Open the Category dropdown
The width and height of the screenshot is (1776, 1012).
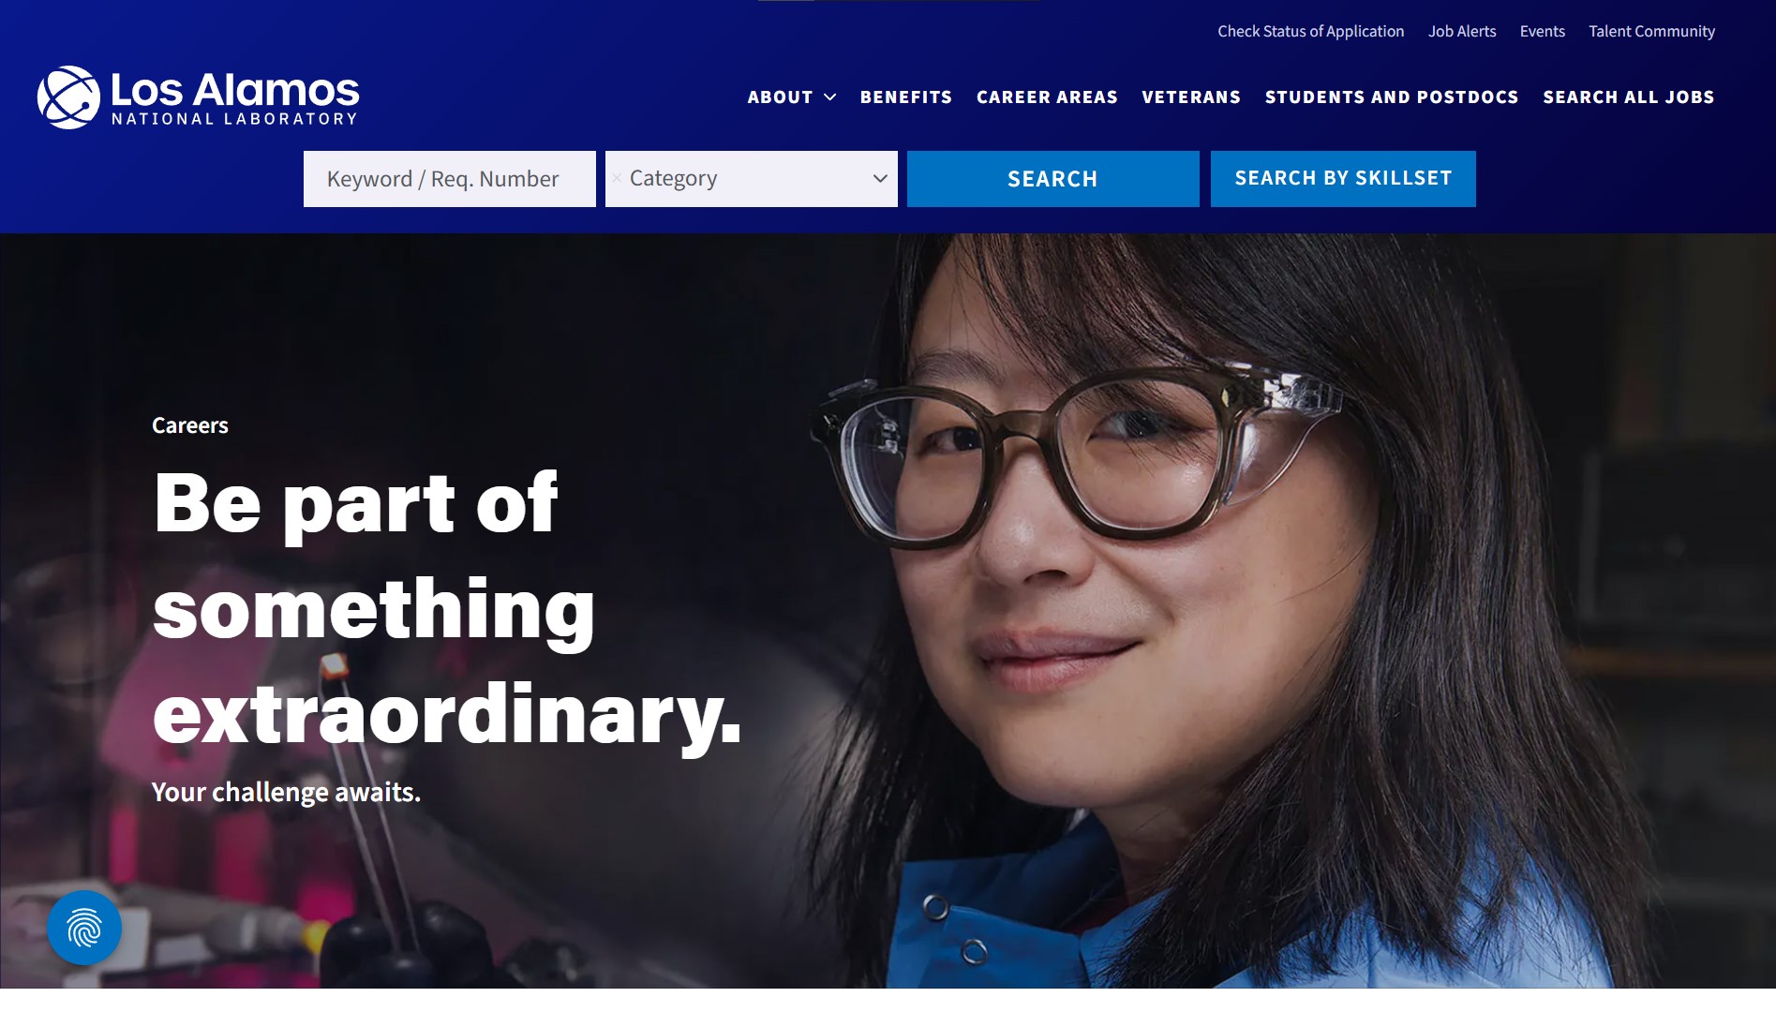click(752, 179)
